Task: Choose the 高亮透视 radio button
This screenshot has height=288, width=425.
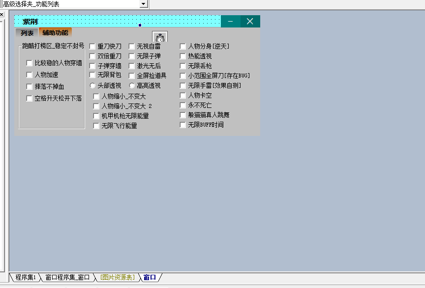Action: [x=132, y=85]
